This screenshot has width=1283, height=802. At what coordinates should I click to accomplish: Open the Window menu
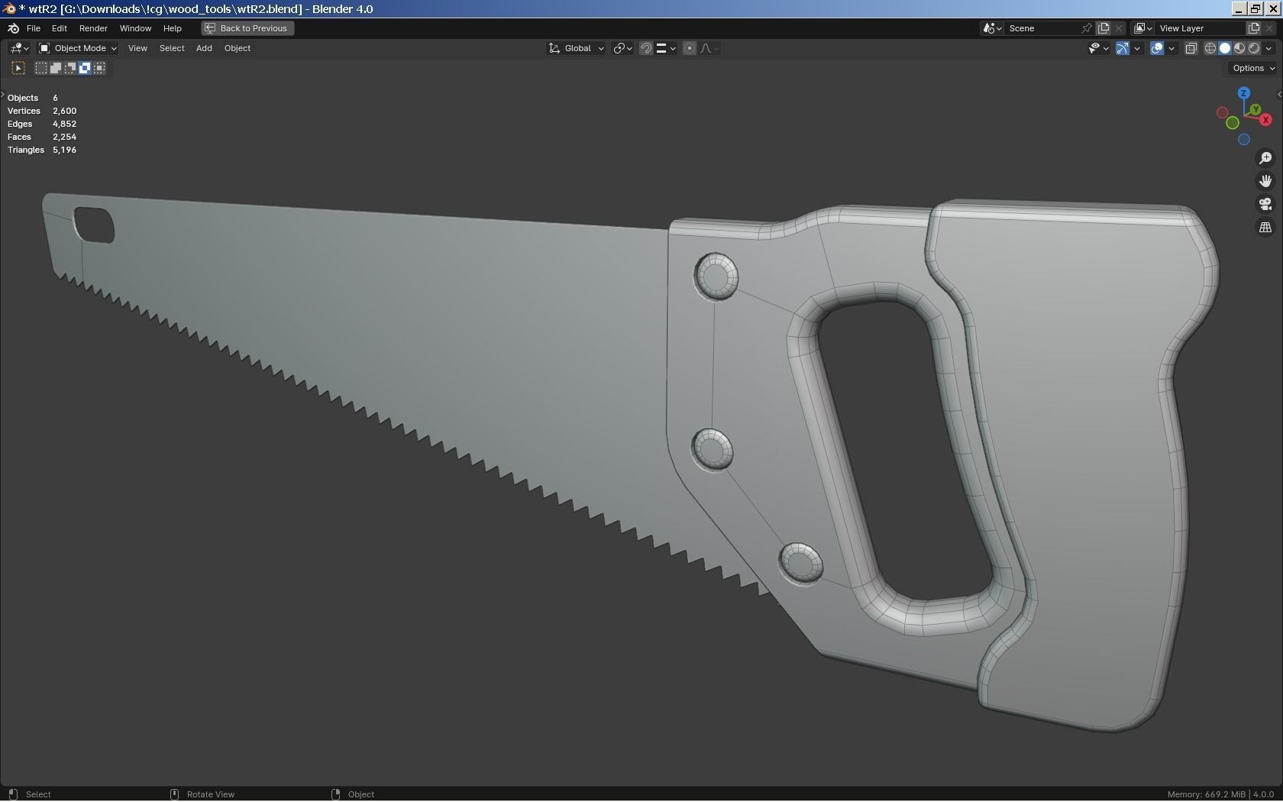(x=135, y=28)
